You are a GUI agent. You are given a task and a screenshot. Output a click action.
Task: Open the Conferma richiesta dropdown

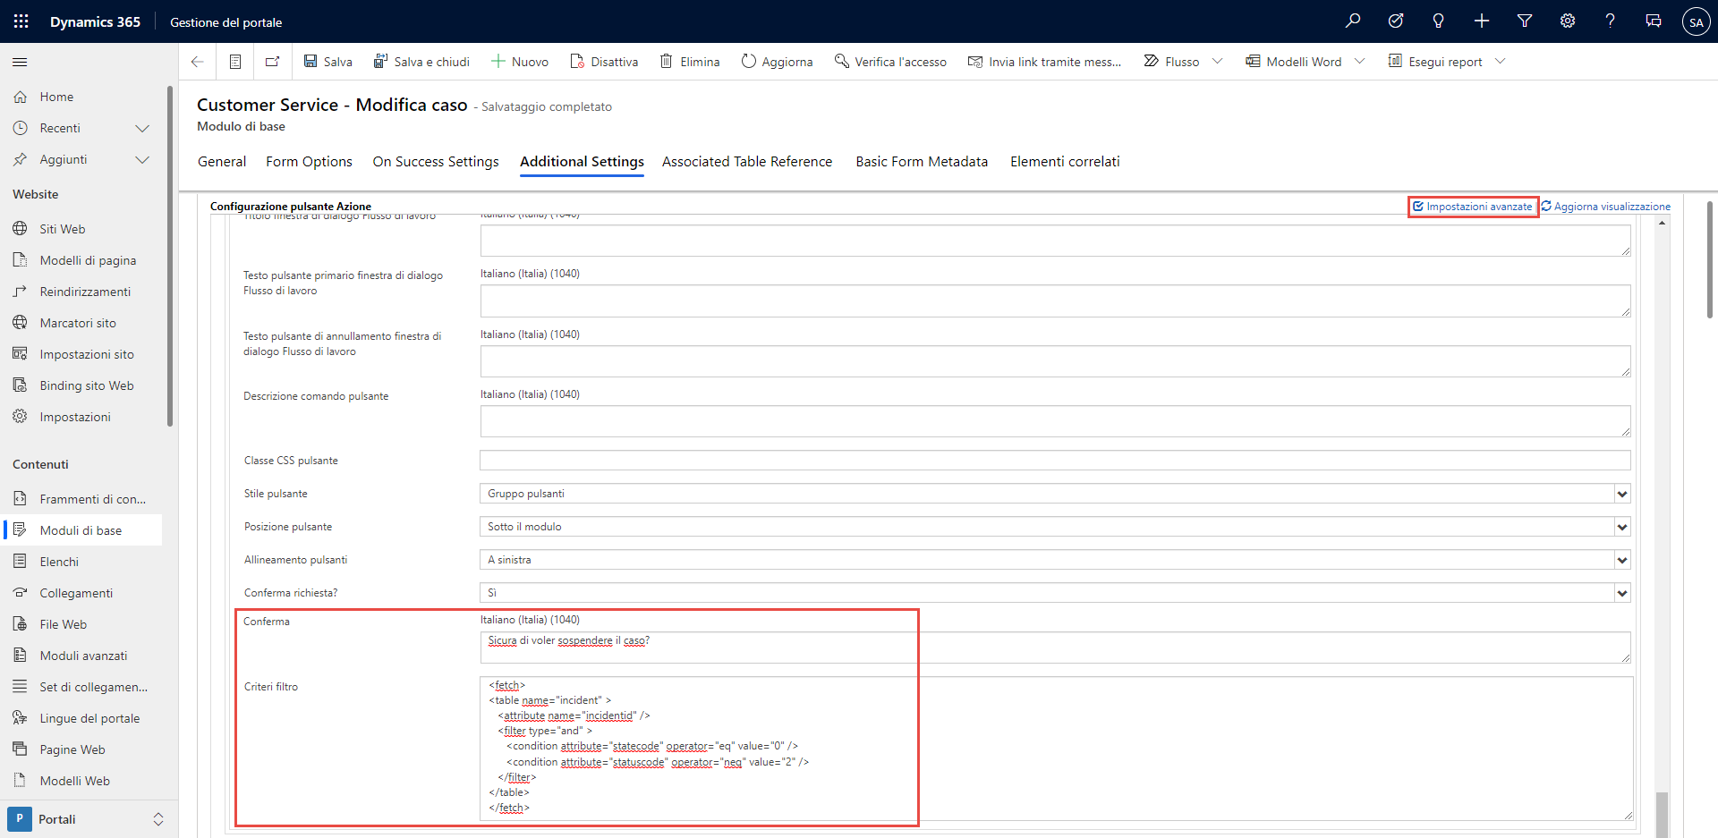pos(1054,593)
